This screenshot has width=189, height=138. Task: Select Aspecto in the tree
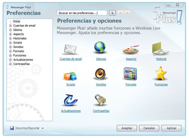click(x=18, y=34)
